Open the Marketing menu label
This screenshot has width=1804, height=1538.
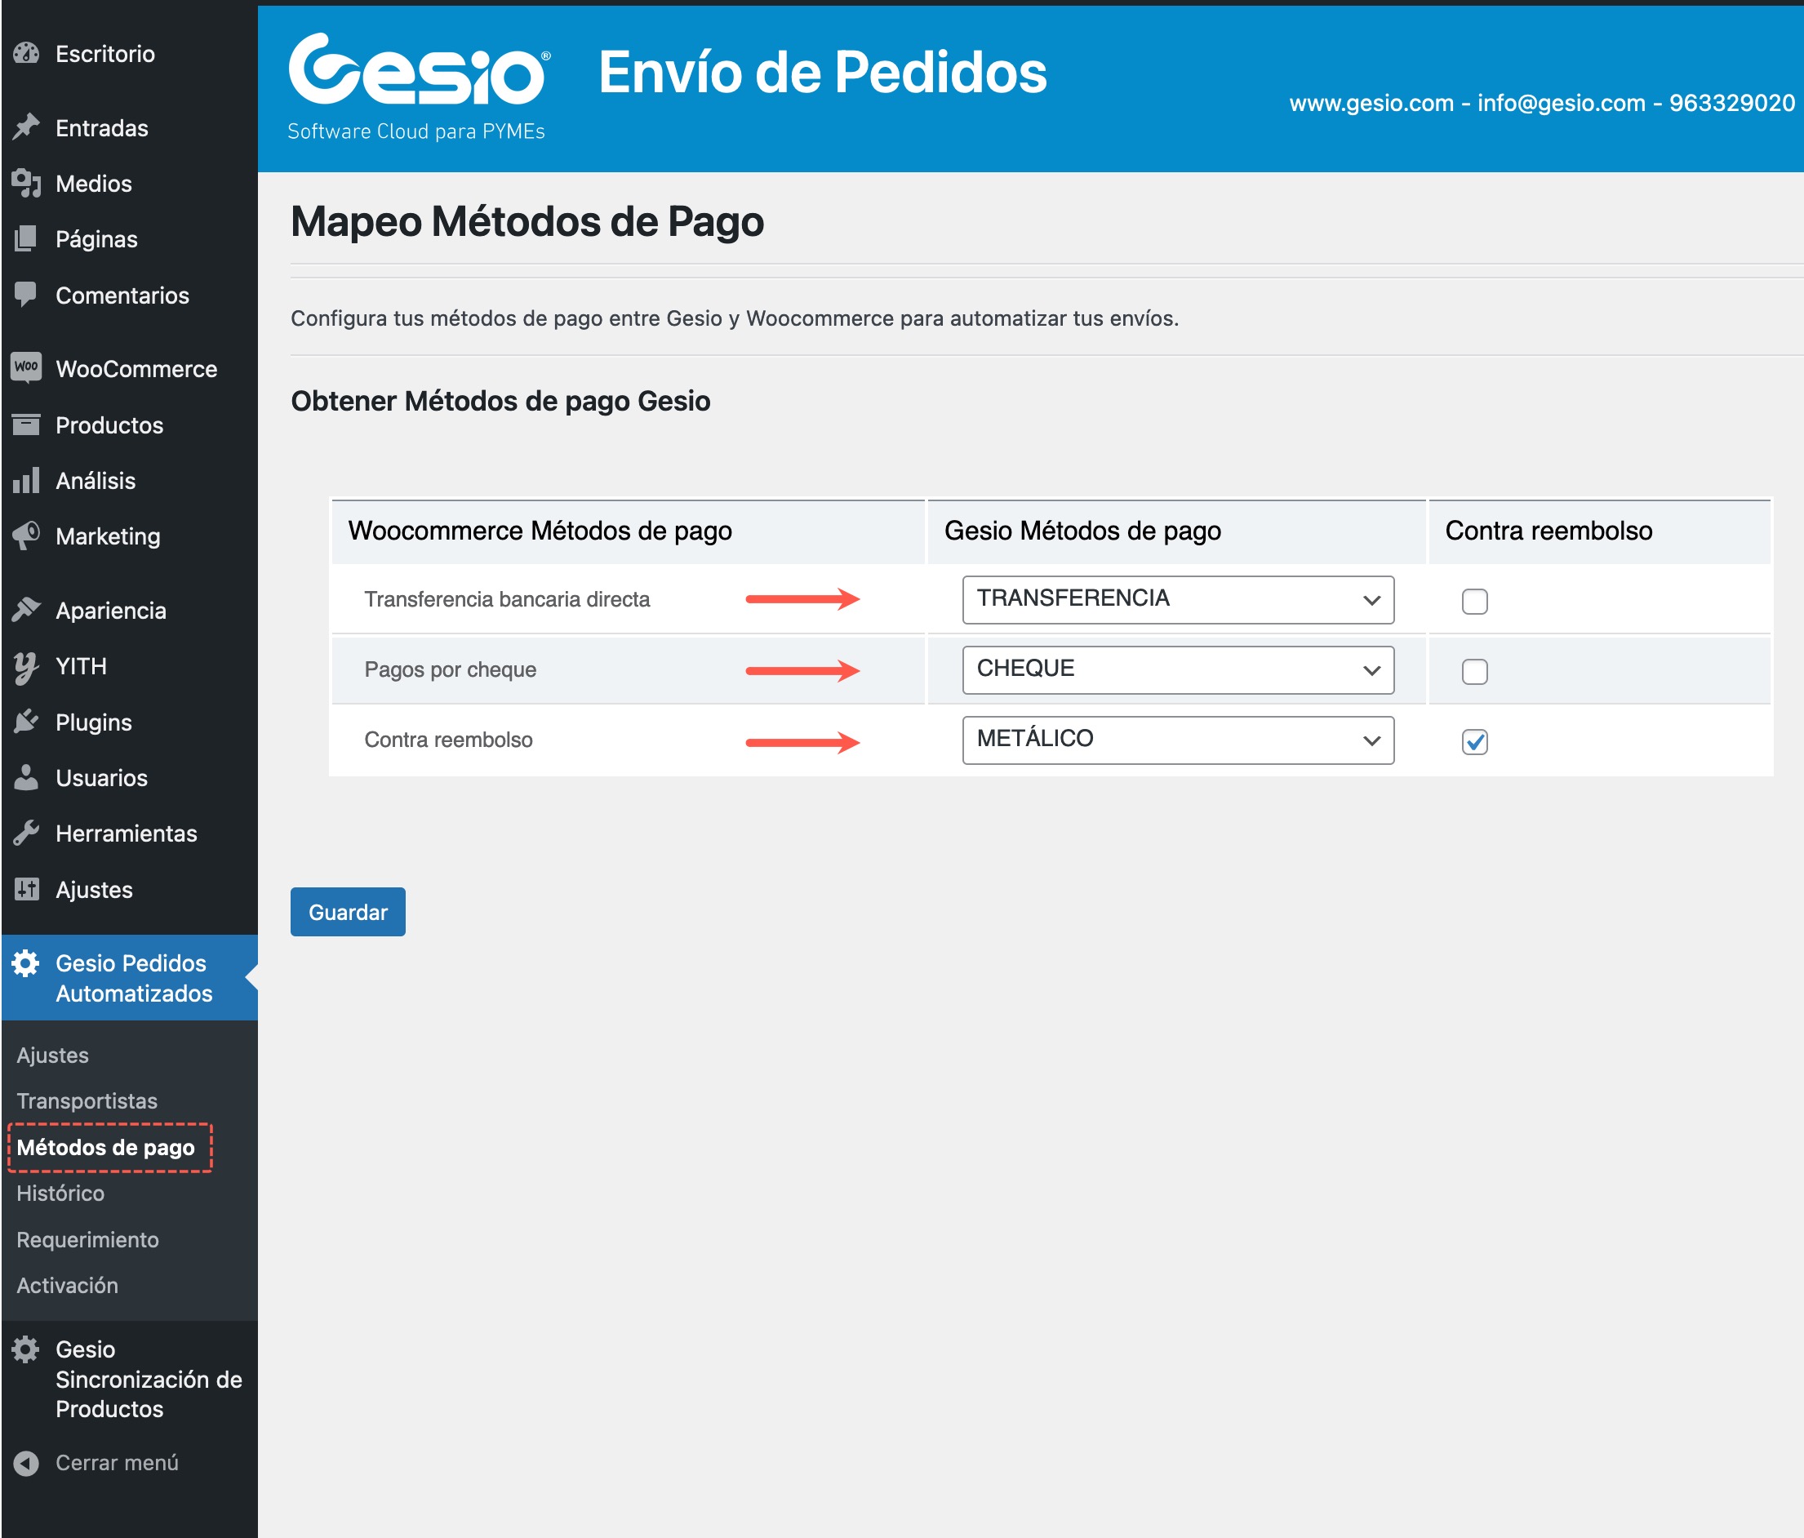(x=108, y=536)
